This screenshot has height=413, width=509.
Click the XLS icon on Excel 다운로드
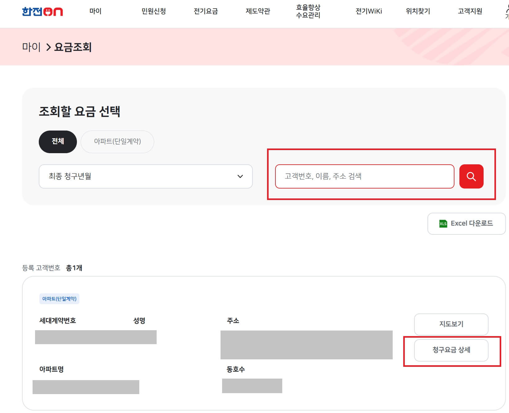tap(444, 223)
